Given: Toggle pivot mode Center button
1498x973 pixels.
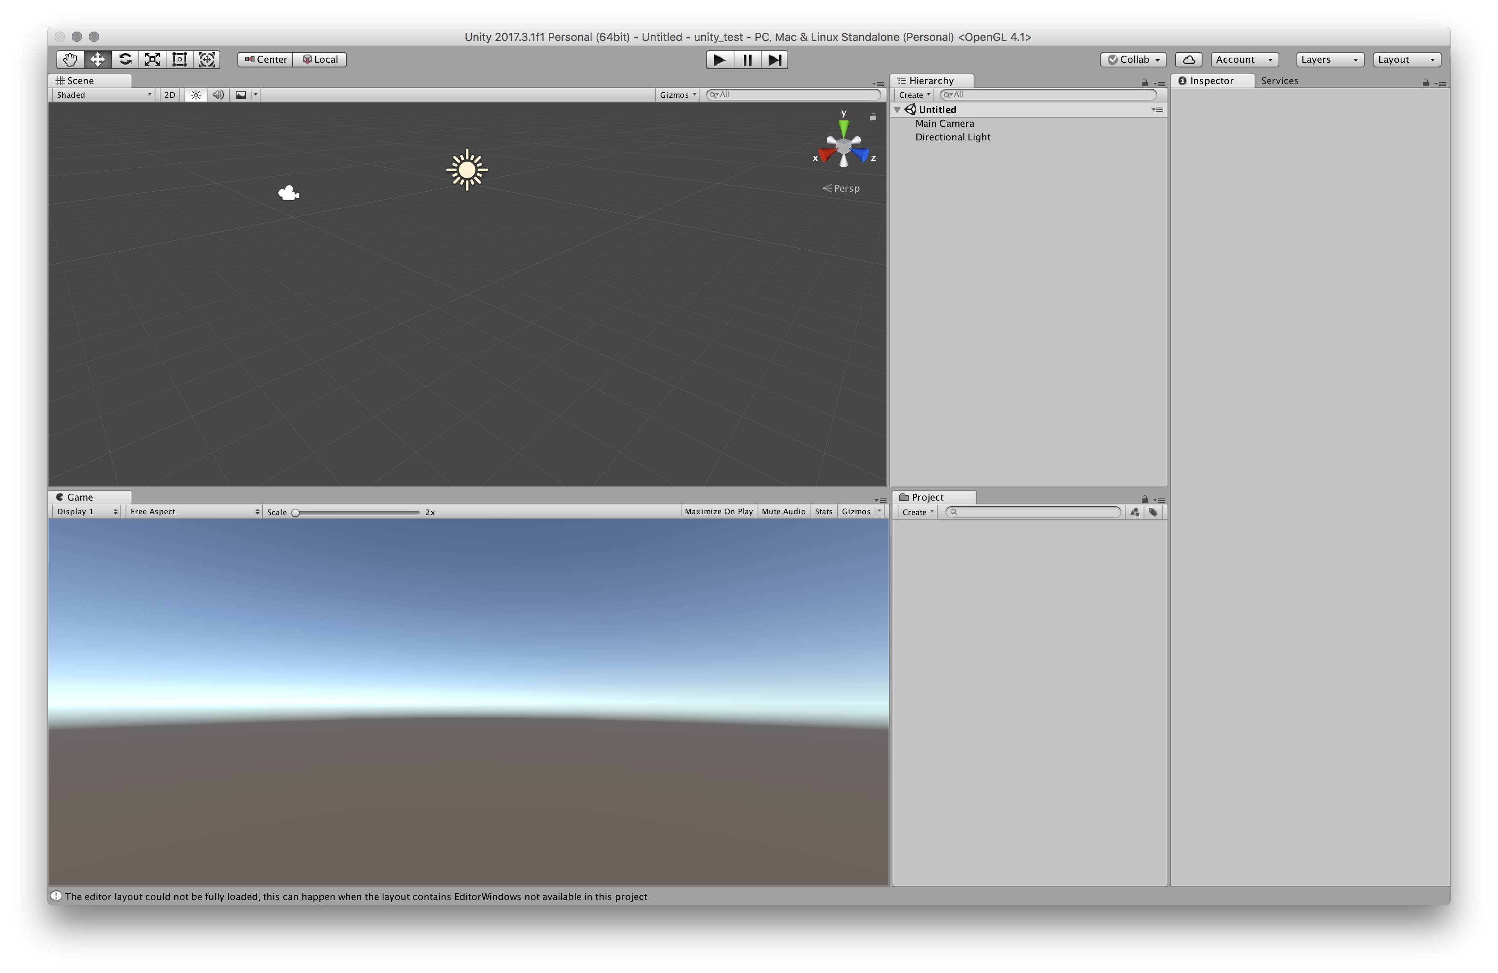Looking at the screenshot, I should 265,59.
